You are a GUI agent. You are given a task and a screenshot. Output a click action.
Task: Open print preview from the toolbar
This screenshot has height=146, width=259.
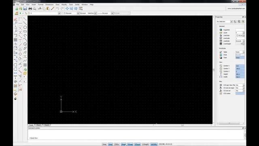34,9
